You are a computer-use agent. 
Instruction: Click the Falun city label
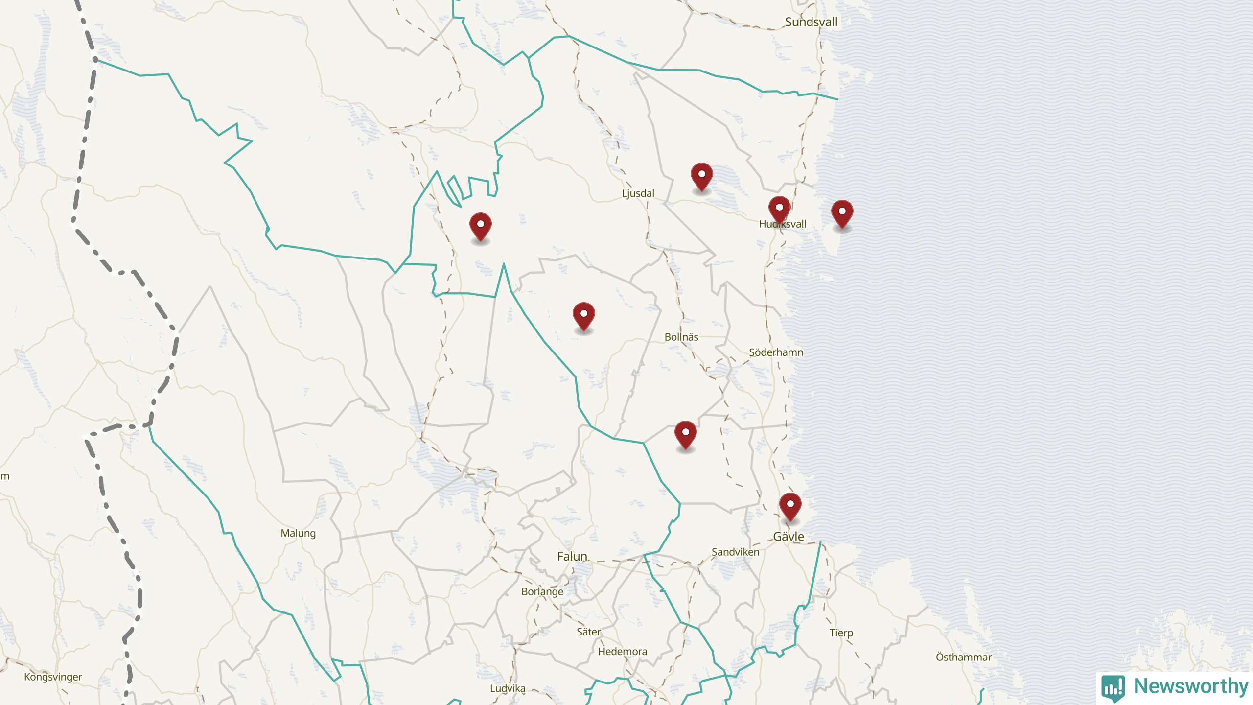click(x=572, y=556)
